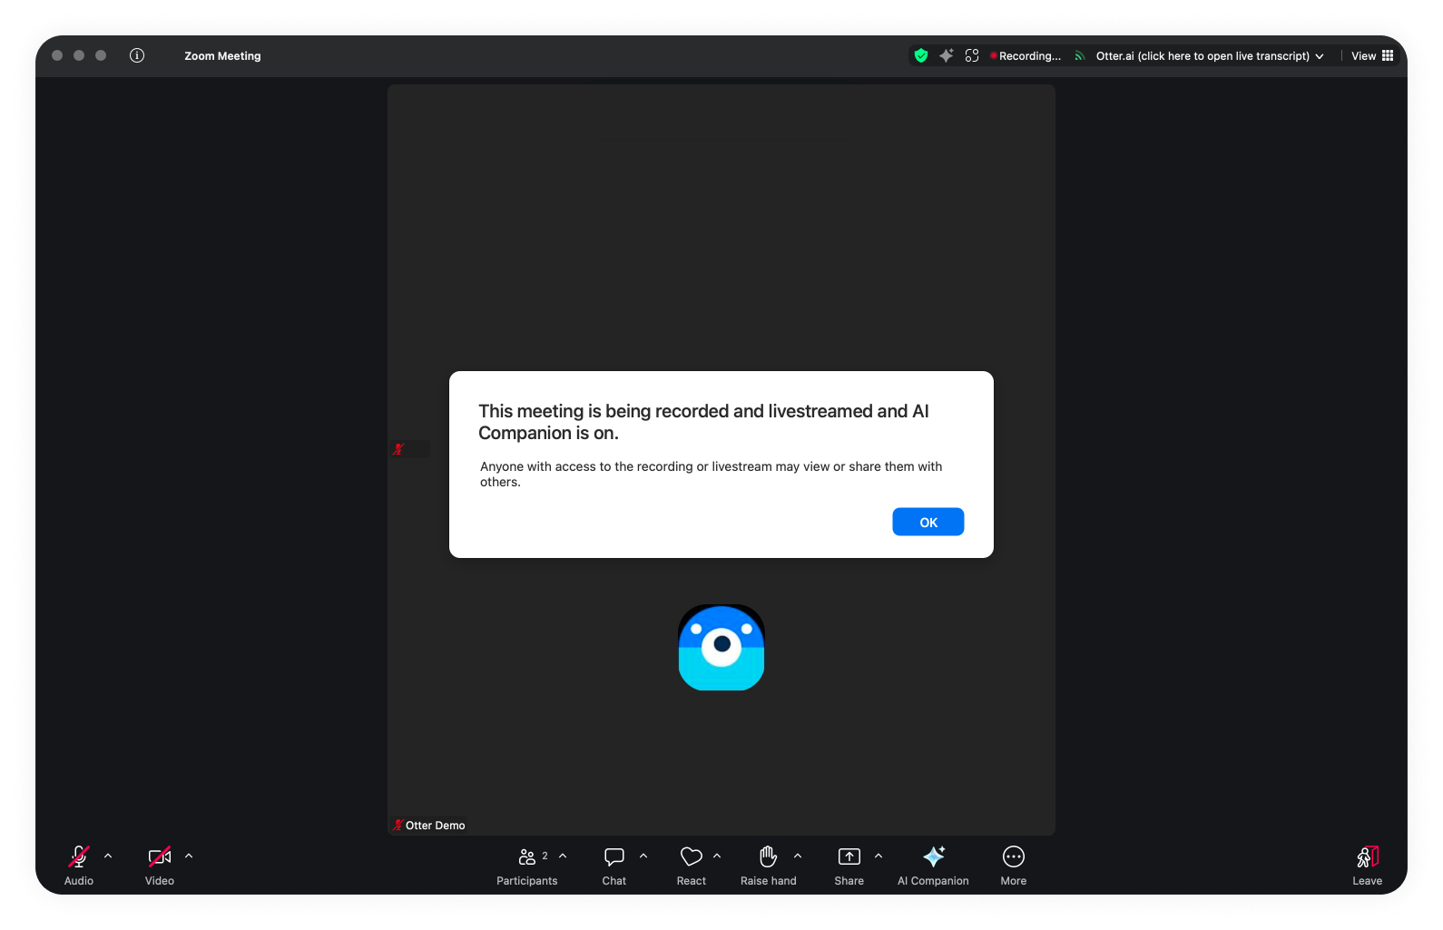Image resolution: width=1443 pixels, height=930 pixels.
Task: Expand the Share options chevron
Action: point(879,856)
